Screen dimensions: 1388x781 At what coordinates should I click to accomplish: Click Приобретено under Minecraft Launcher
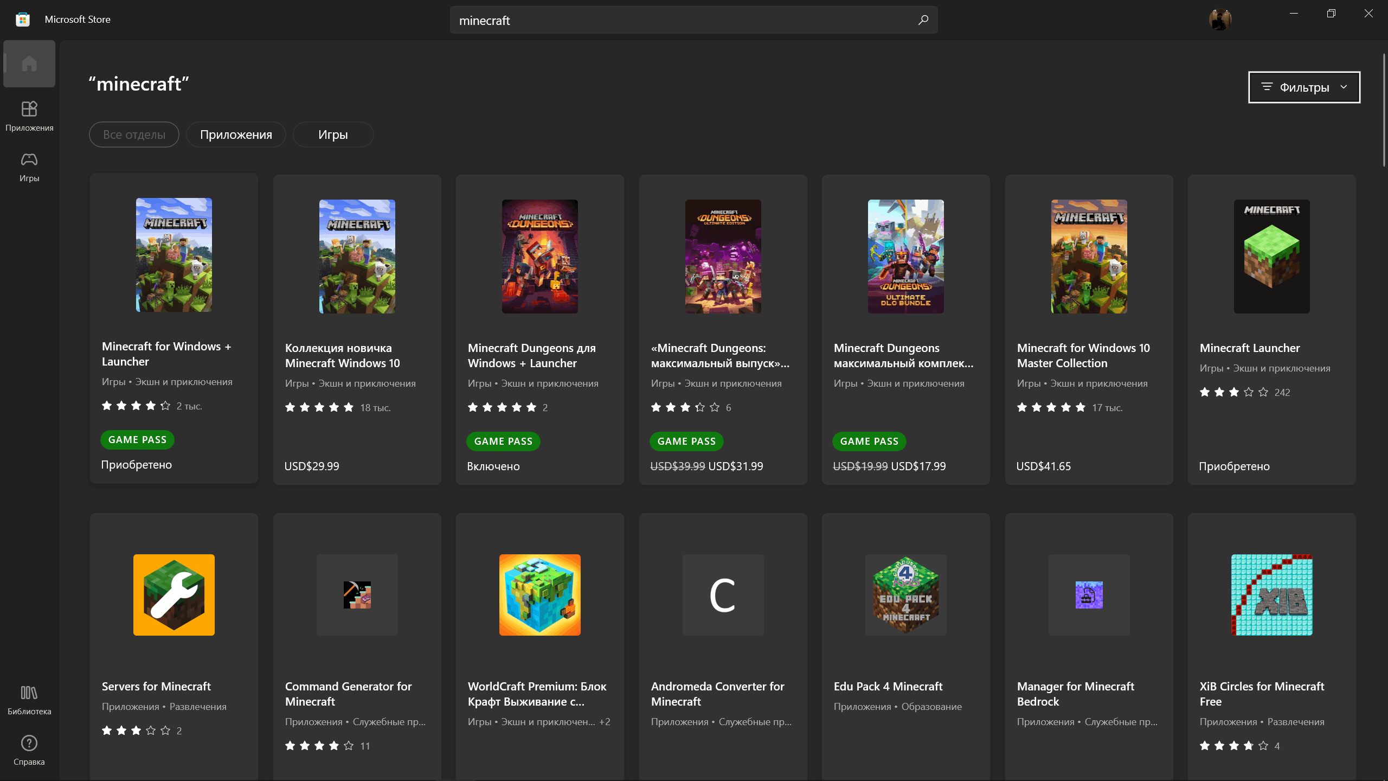click(x=1234, y=466)
